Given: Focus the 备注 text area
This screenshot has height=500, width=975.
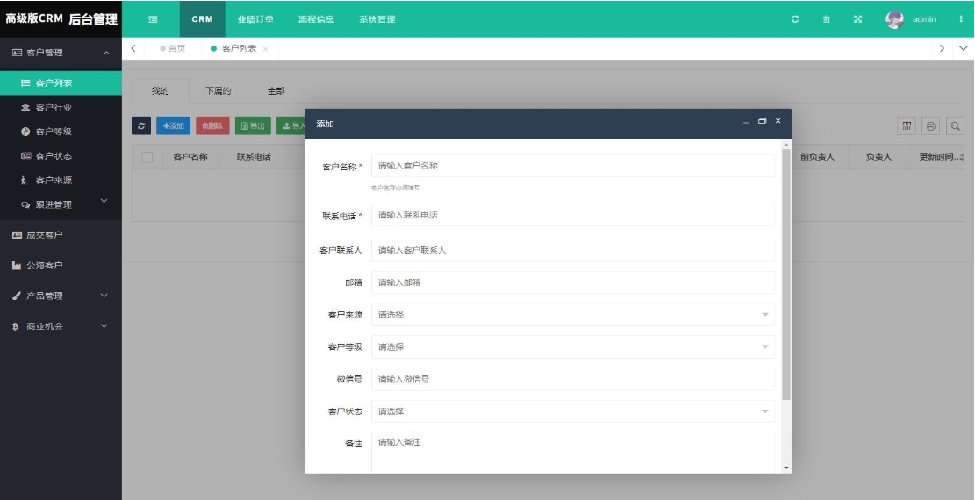Looking at the screenshot, I should 573,453.
